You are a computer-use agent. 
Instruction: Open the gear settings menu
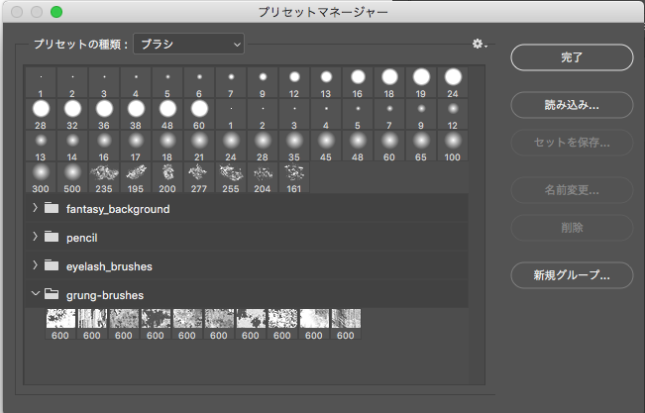coord(480,45)
